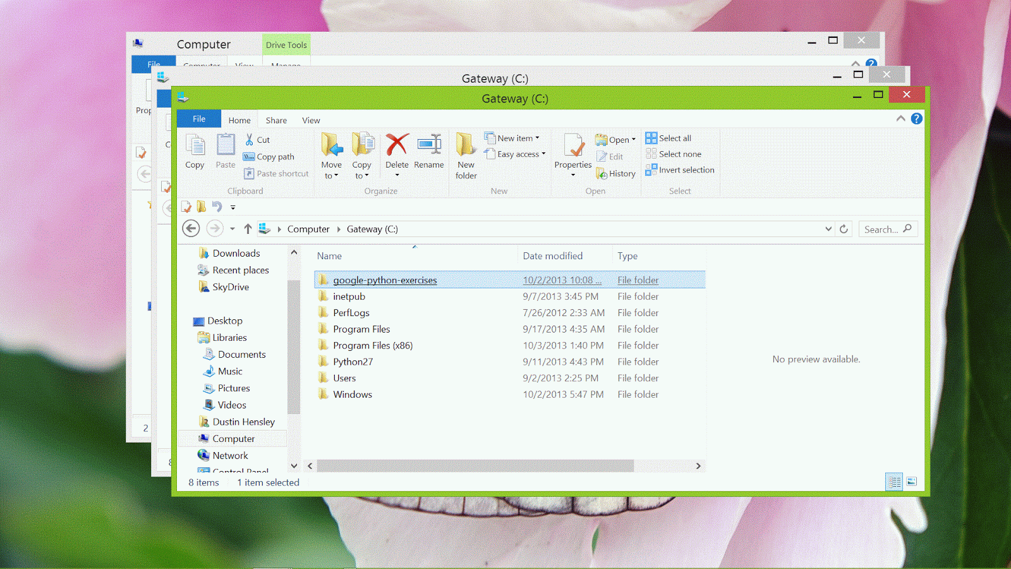The height and width of the screenshot is (569, 1011).
Task: Switch to the Home ribbon tab
Action: click(239, 120)
